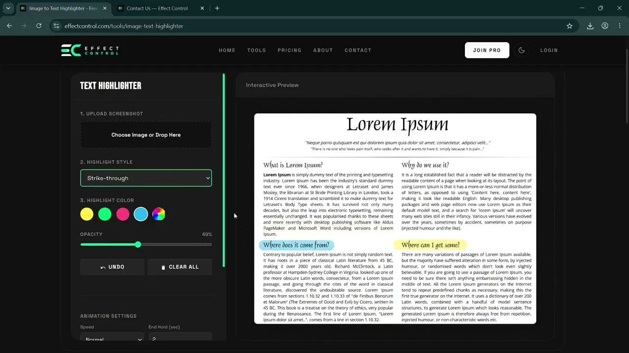Open HOME navigation link

coord(227,50)
